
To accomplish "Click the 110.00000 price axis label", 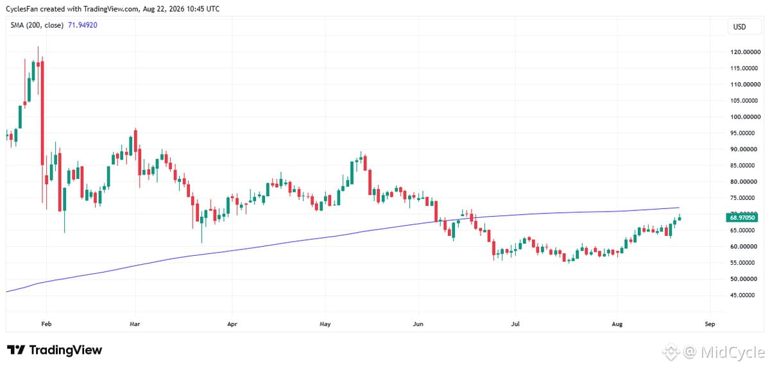I will coord(746,85).
